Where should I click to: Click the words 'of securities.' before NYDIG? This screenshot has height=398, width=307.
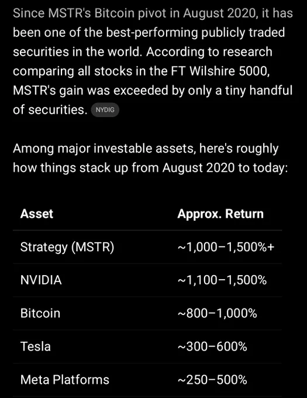50,110
